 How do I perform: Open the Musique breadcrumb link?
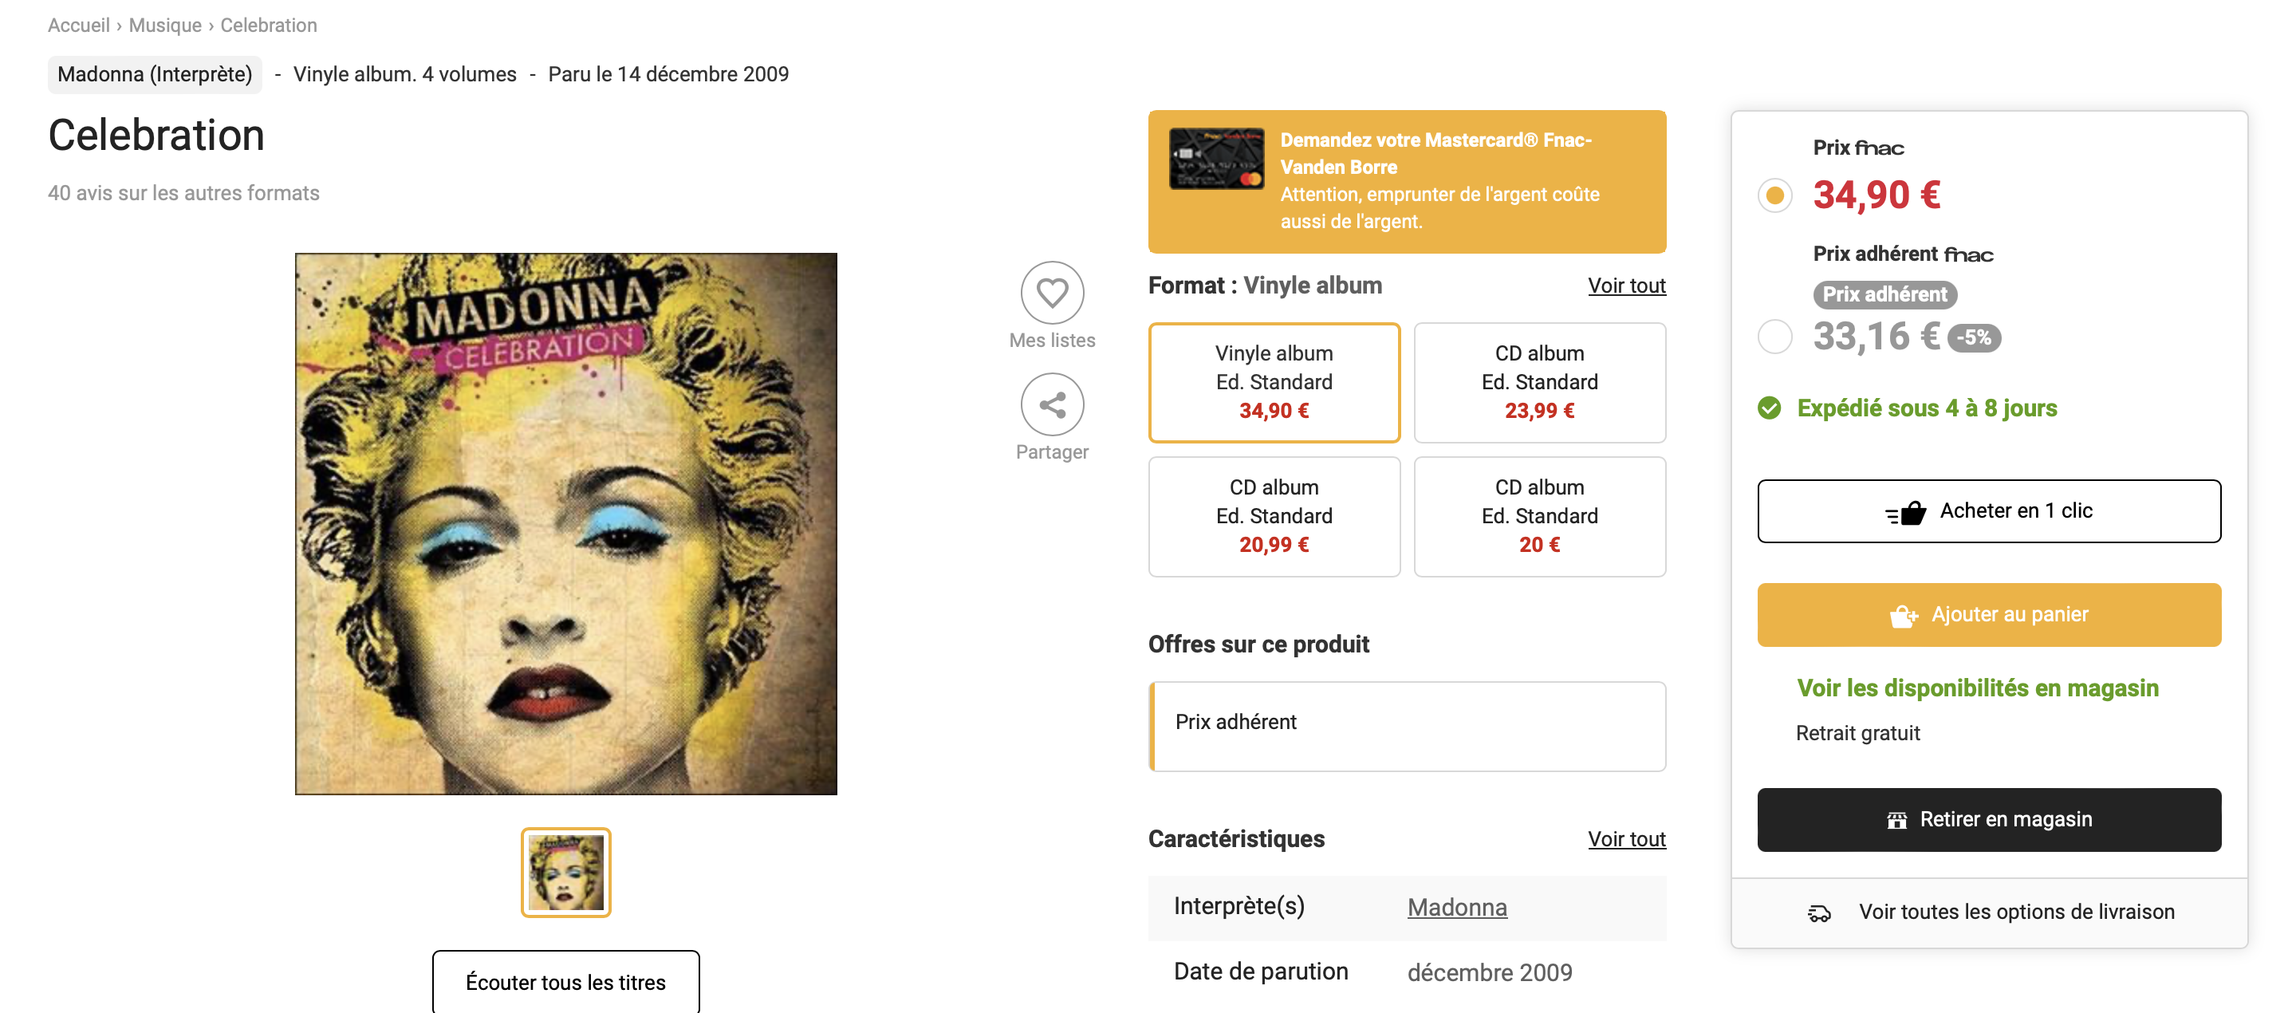(x=164, y=25)
